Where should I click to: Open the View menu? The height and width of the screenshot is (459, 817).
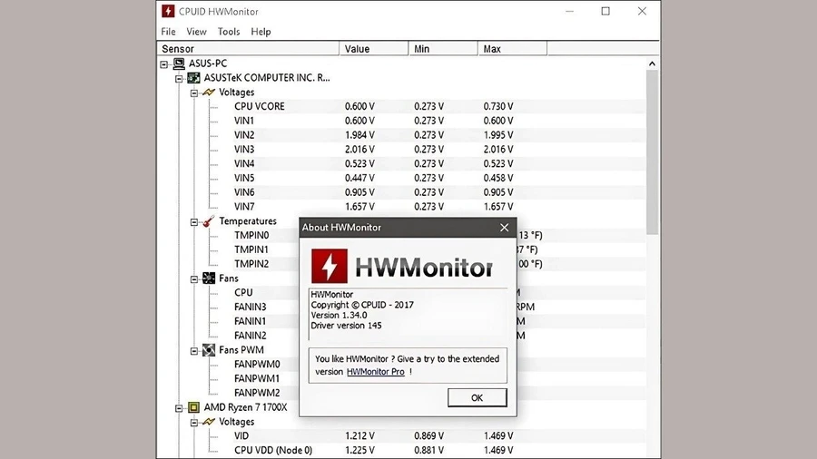point(196,32)
